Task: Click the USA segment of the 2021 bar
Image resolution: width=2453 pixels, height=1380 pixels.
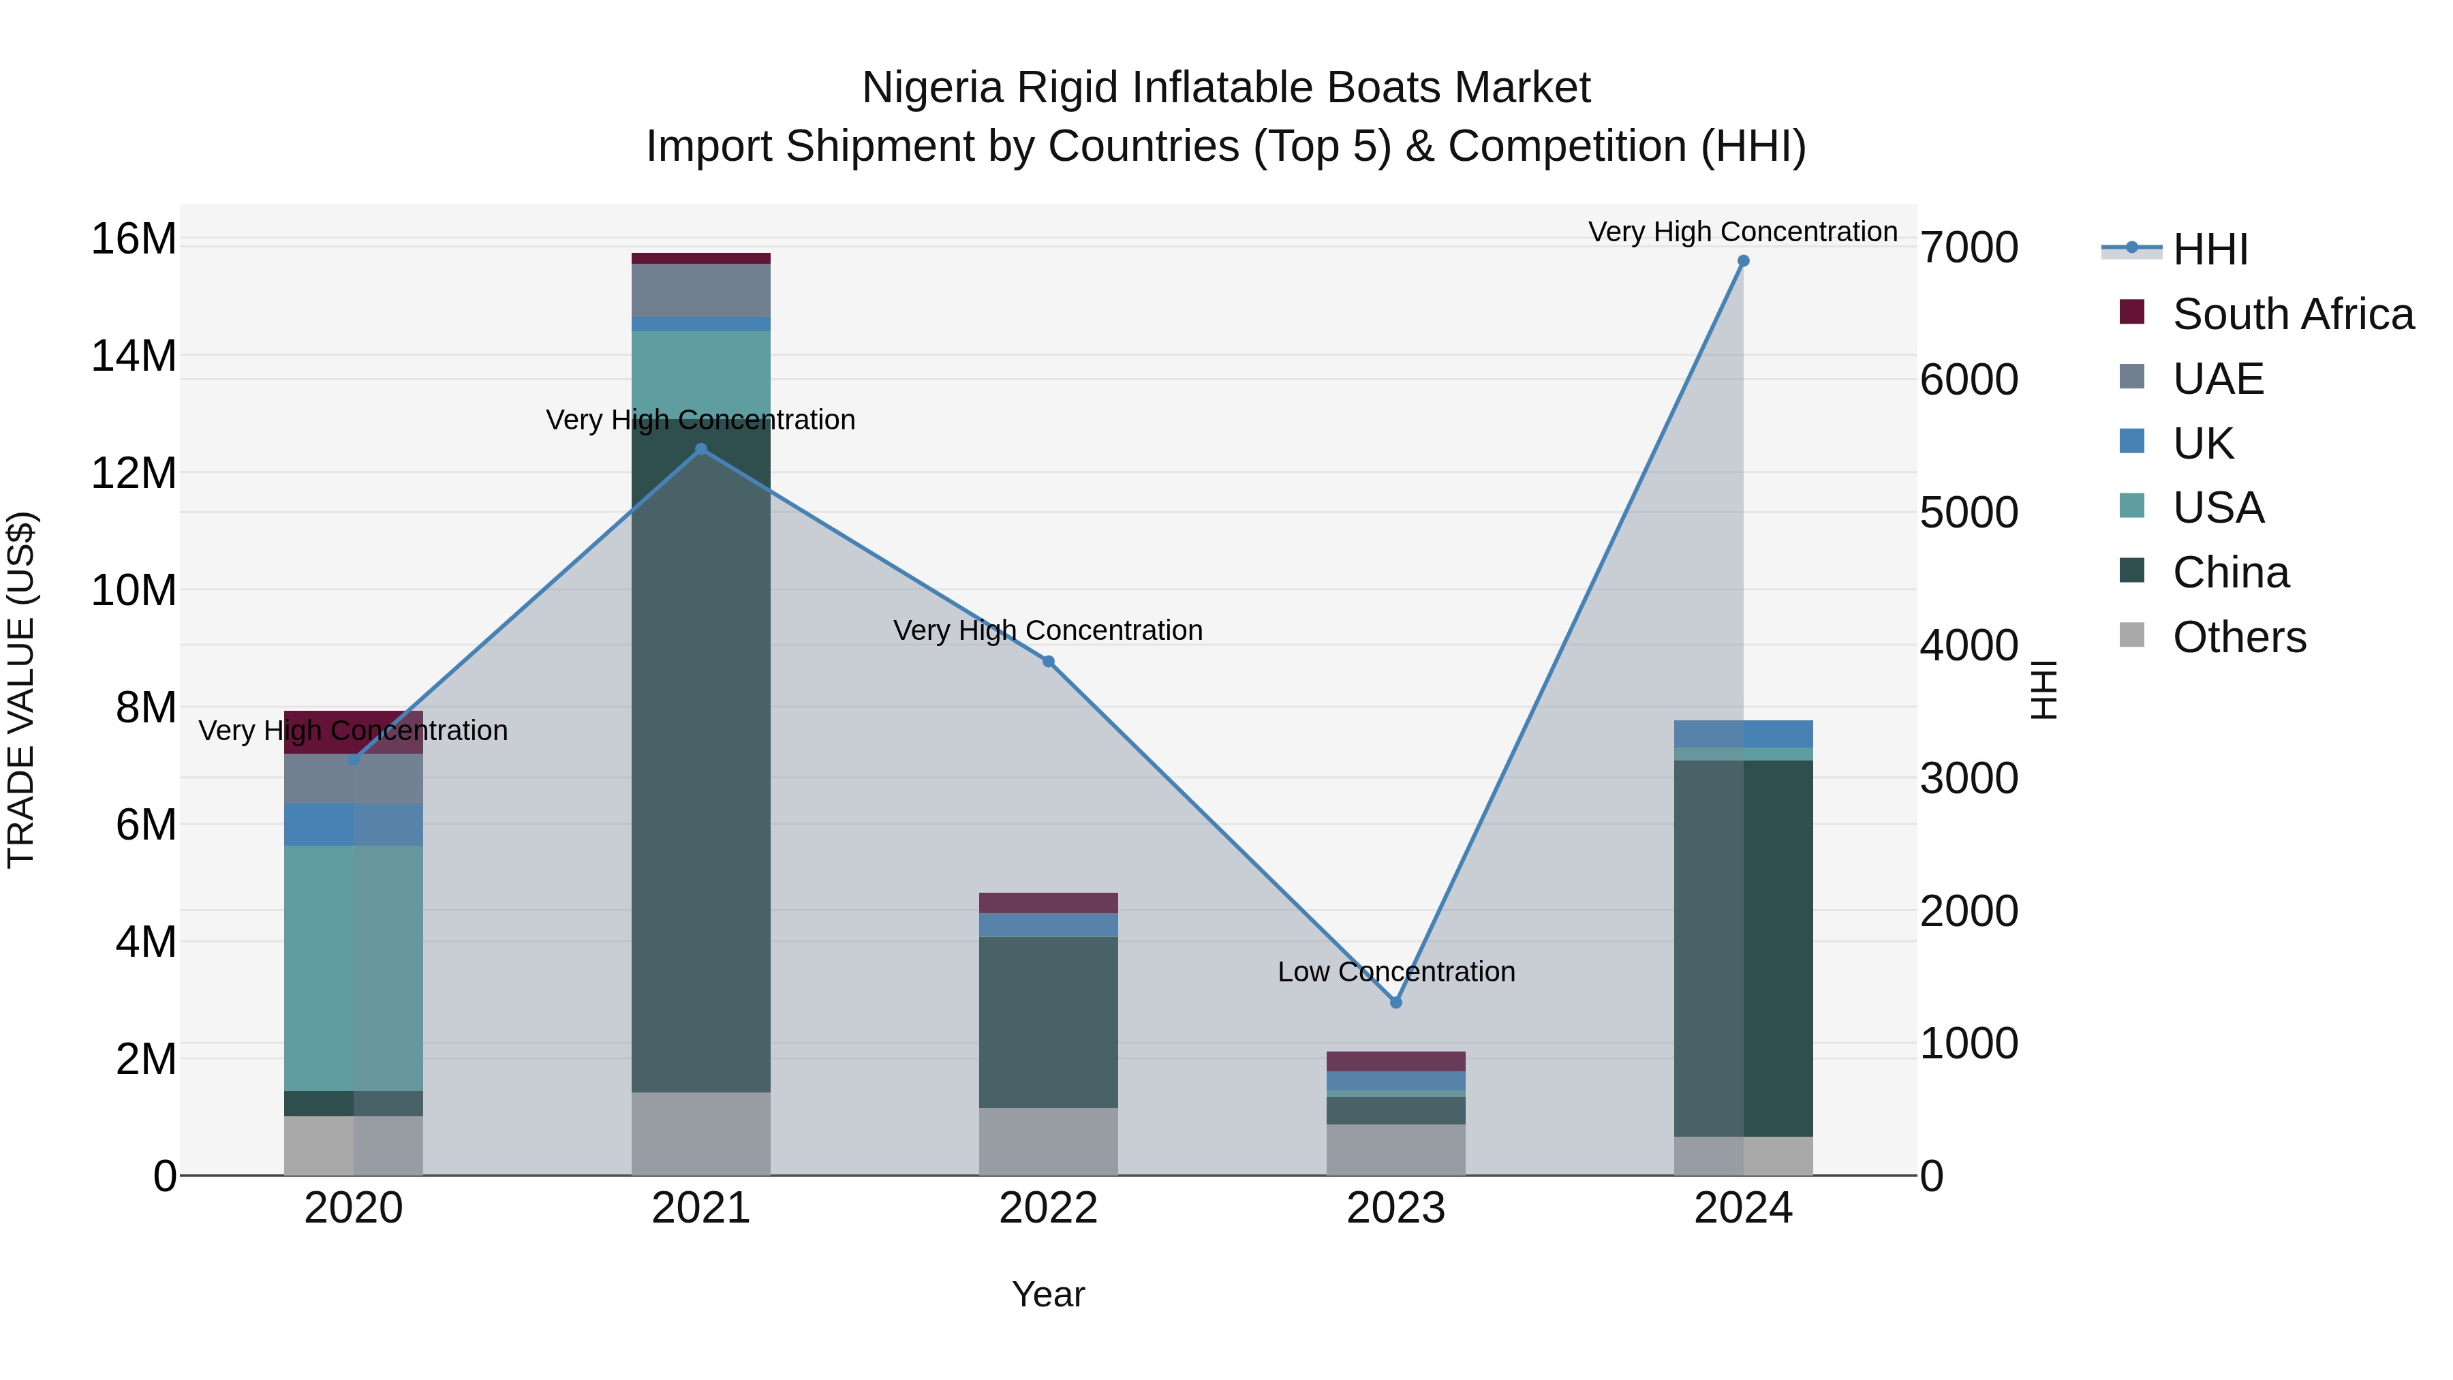Action: [x=701, y=375]
